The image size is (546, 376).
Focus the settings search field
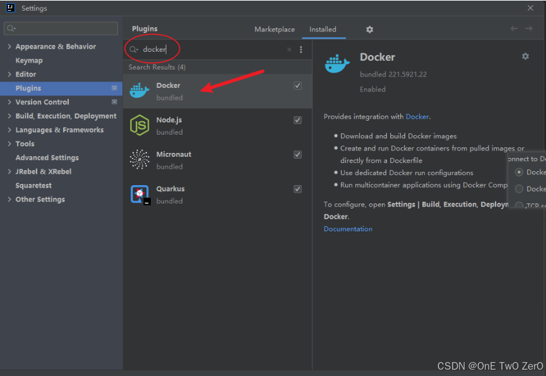[61, 28]
